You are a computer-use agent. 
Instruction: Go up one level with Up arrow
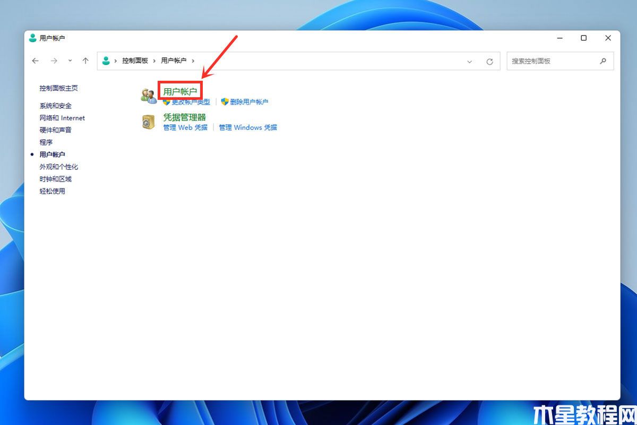coord(85,61)
